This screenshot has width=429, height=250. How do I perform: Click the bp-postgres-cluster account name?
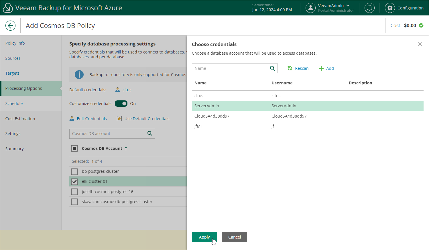[x=100, y=171]
